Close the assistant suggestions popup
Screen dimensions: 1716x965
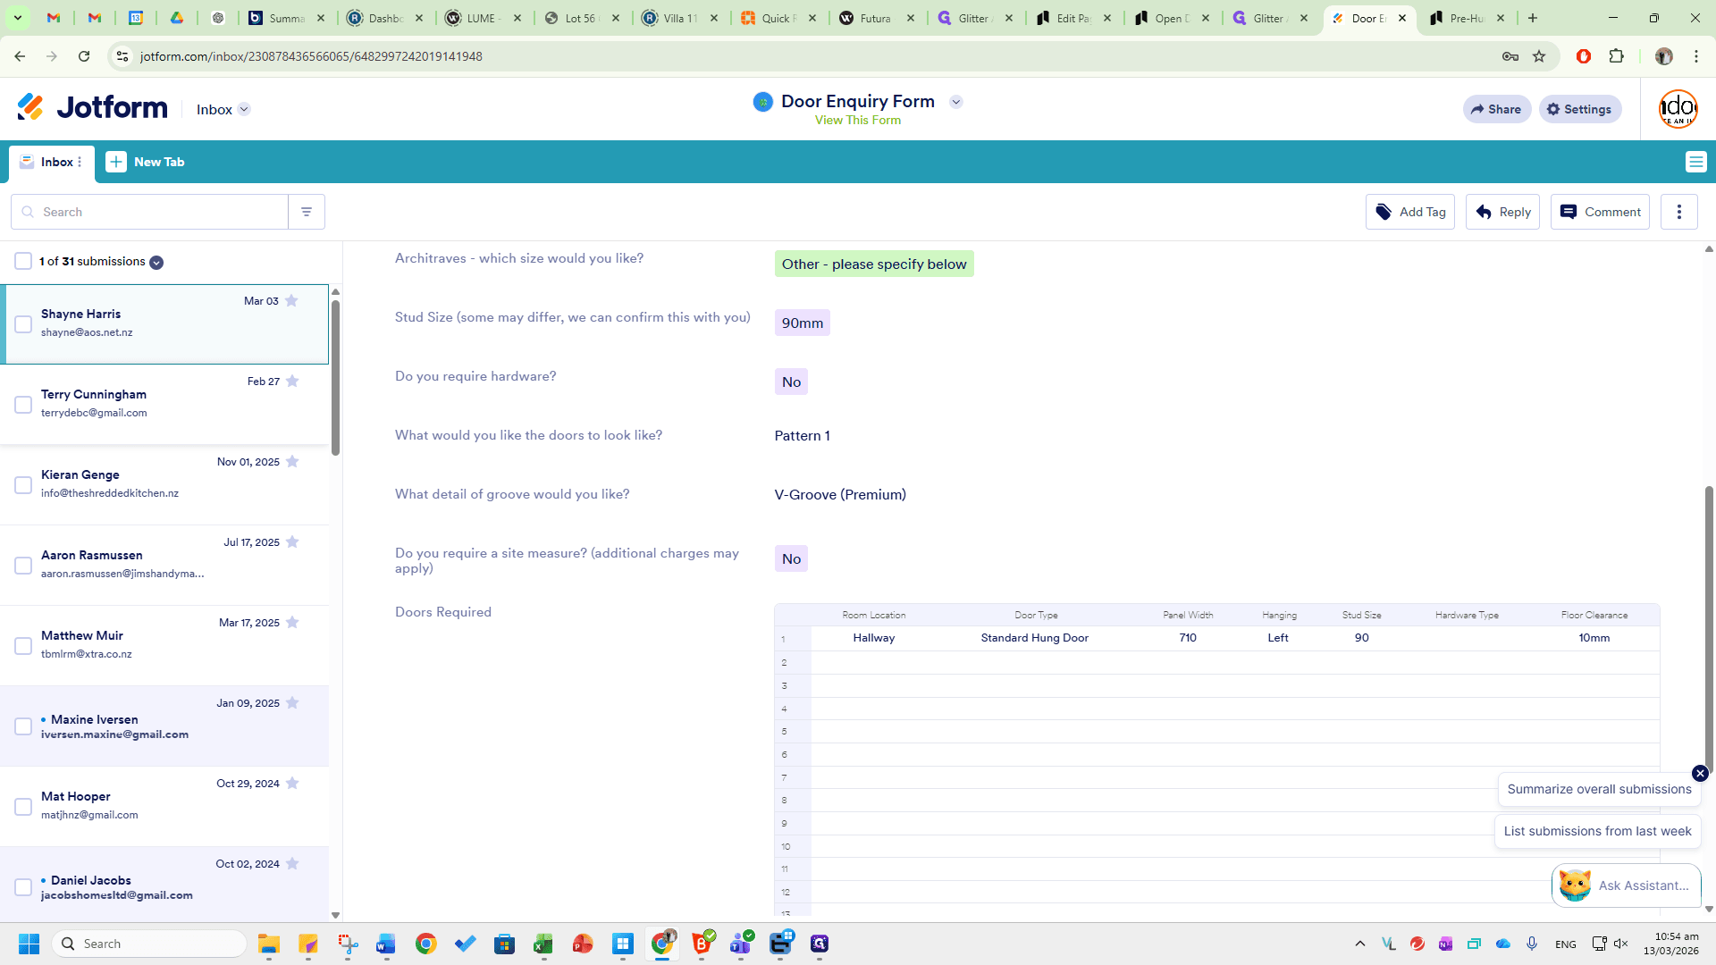(x=1700, y=774)
